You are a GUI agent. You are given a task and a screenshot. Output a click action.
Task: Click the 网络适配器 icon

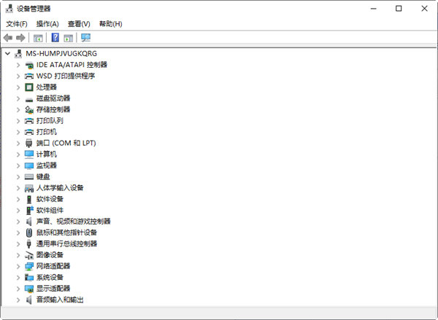29,266
